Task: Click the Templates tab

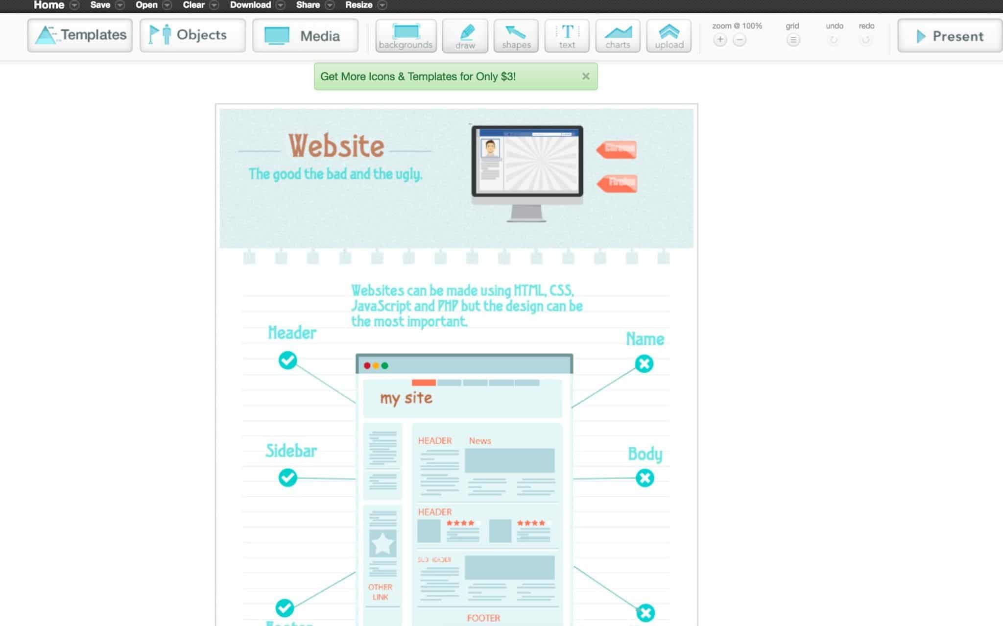Action: coord(79,35)
